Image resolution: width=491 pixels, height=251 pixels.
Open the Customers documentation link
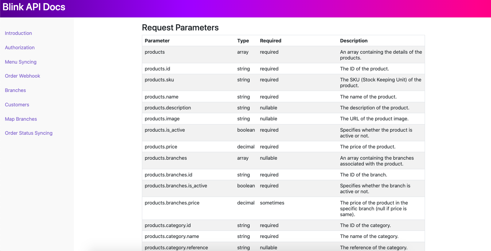pyautogui.click(x=17, y=105)
